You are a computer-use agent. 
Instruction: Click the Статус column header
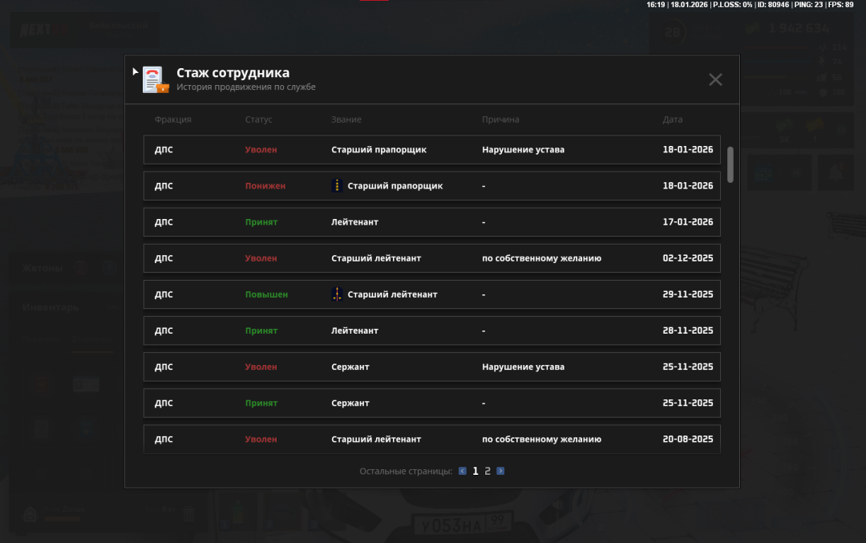pyautogui.click(x=258, y=120)
